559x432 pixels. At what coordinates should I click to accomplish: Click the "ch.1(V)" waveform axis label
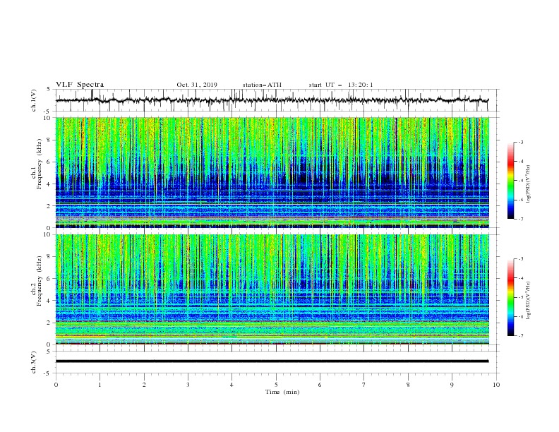click(x=34, y=100)
